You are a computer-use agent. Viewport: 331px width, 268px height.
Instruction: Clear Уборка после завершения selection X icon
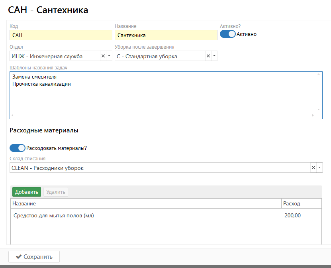[x=208, y=56]
